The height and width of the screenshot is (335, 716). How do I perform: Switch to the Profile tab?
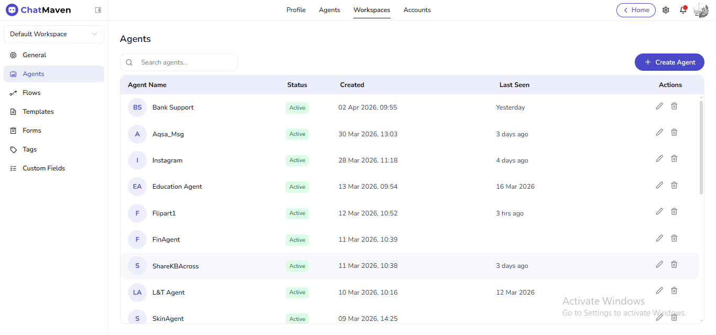296,9
